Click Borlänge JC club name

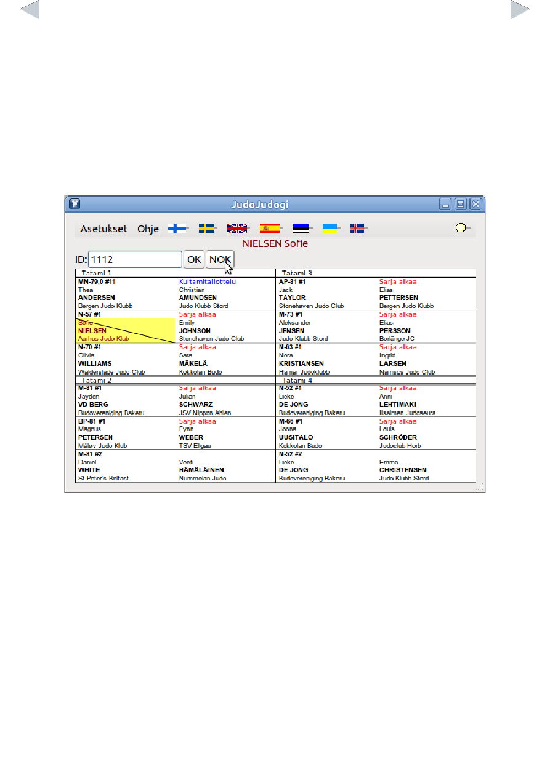point(397,338)
